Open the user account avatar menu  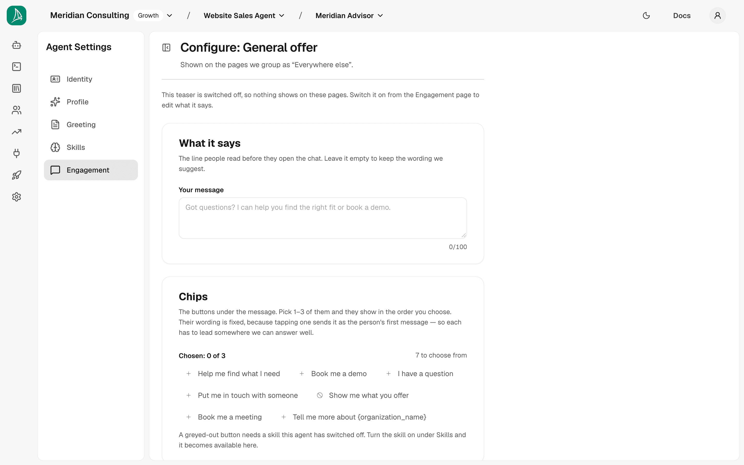click(x=718, y=16)
